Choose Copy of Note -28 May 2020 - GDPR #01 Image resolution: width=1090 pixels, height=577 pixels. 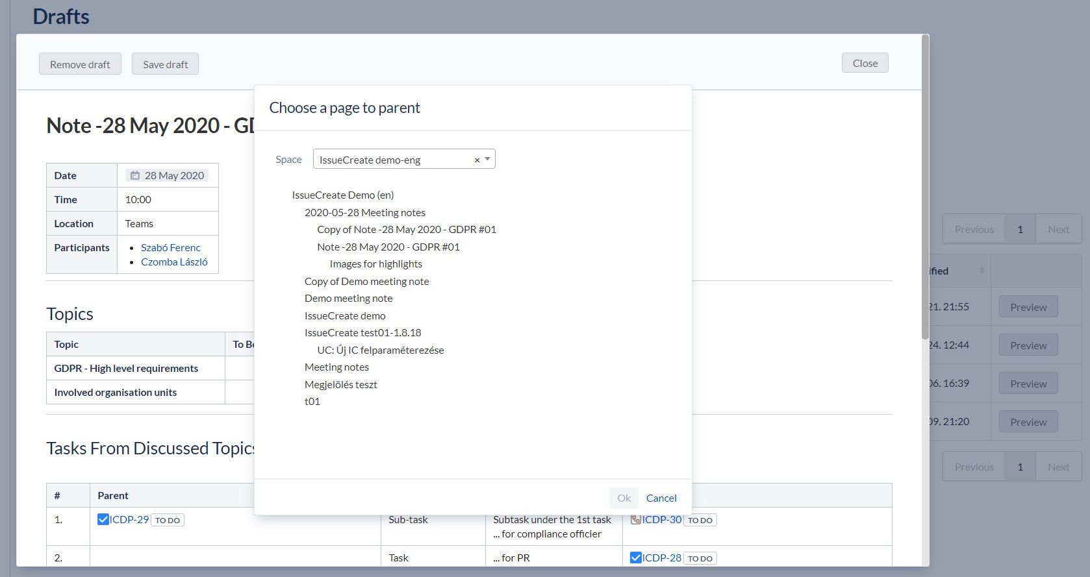pyautogui.click(x=407, y=229)
